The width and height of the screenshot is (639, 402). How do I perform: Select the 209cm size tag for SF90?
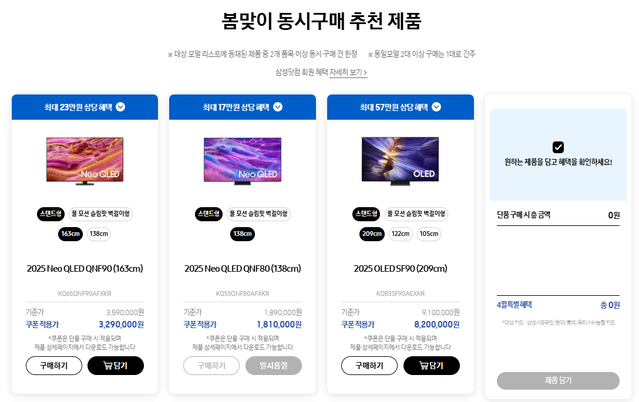(x=372, y=234)
